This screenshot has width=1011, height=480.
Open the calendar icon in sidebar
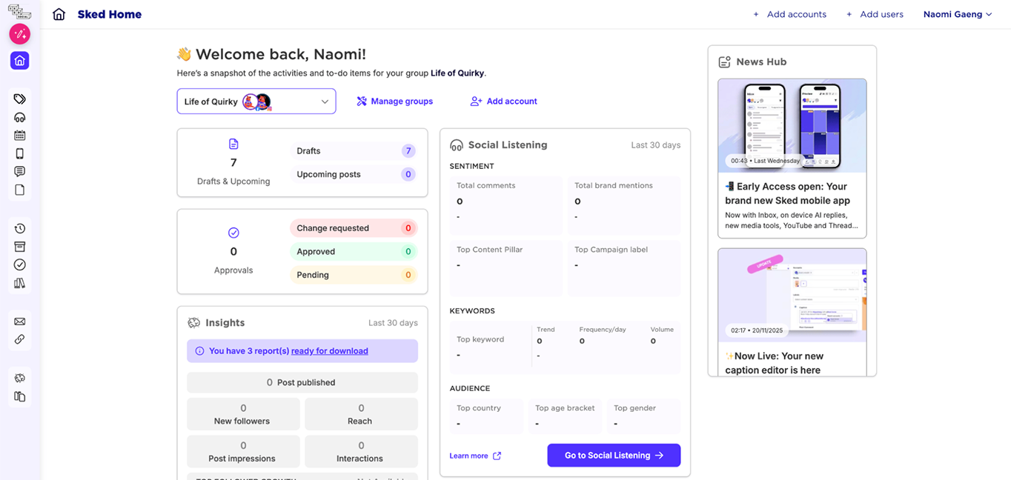click(x=20, y=136)
